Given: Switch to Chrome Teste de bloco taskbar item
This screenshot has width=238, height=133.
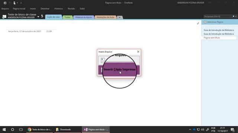Looking at the screenshot, I should (x=40, y=130).
